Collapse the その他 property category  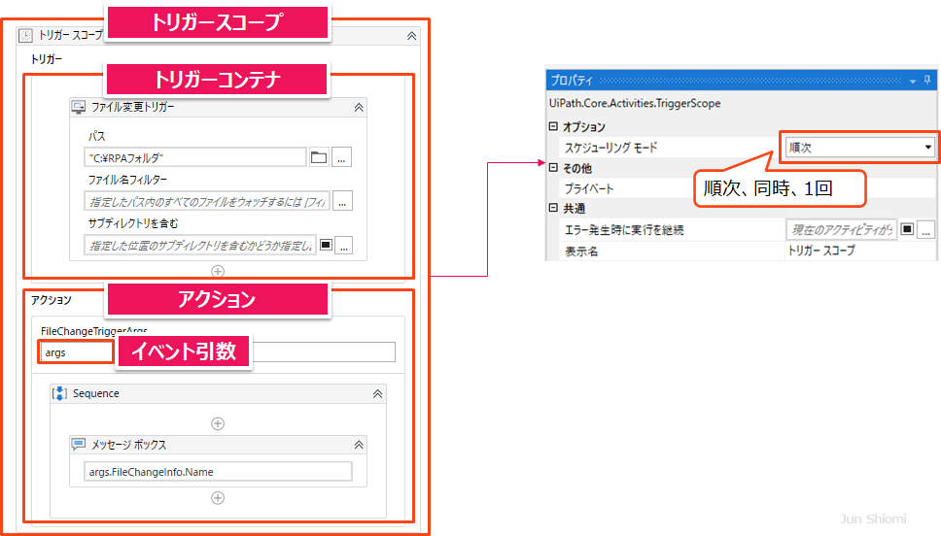pos(553,168)
